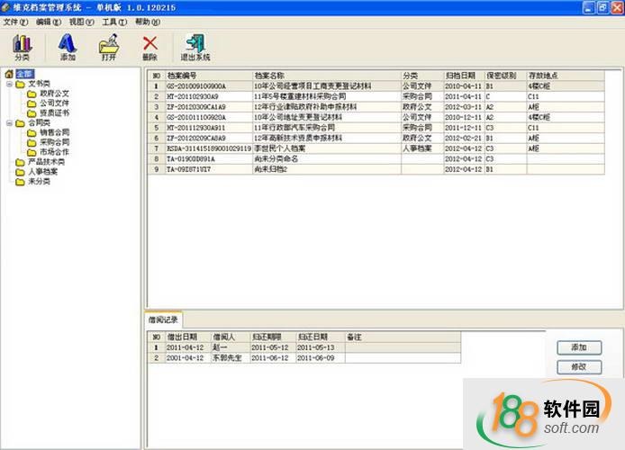Collapse the 合同类 tree node
625x450 pixels.
coord(9,122)
